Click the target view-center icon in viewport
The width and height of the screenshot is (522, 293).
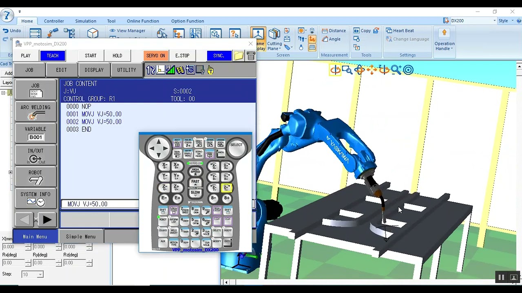[408, 70]
